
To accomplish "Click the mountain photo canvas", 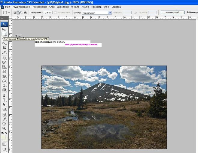I will 104,107.
